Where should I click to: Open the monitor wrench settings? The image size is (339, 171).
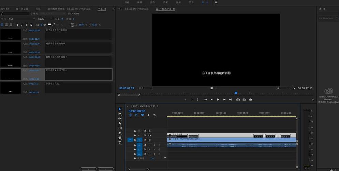(294, 88)
